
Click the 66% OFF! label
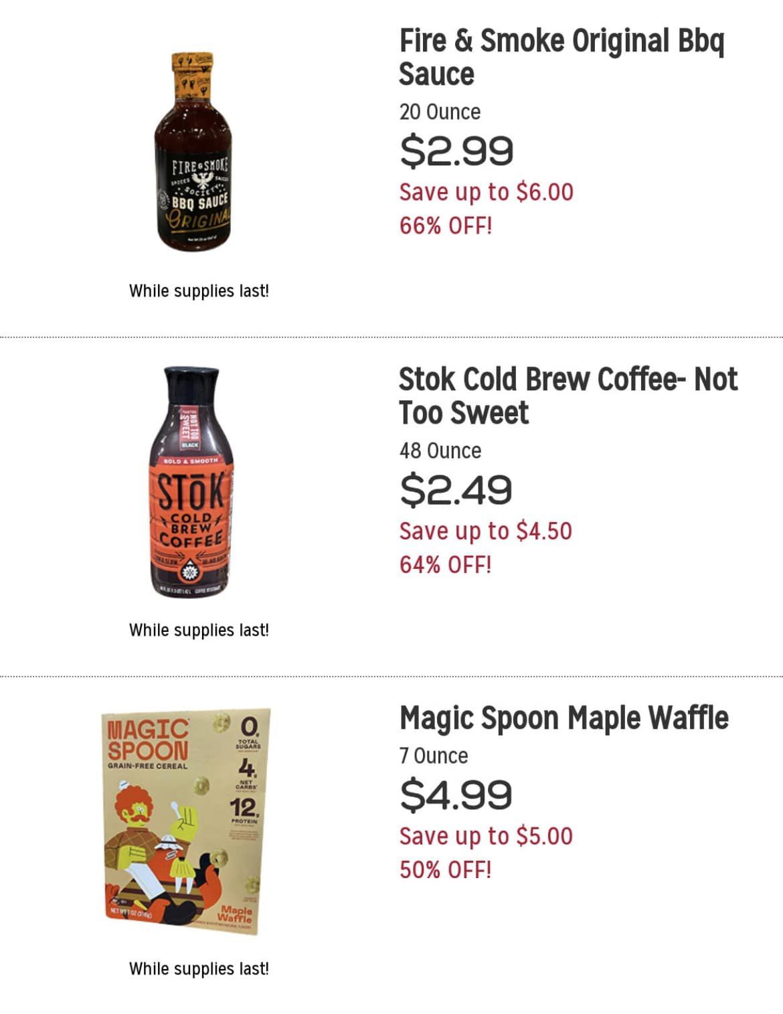(x=446, y=226)
